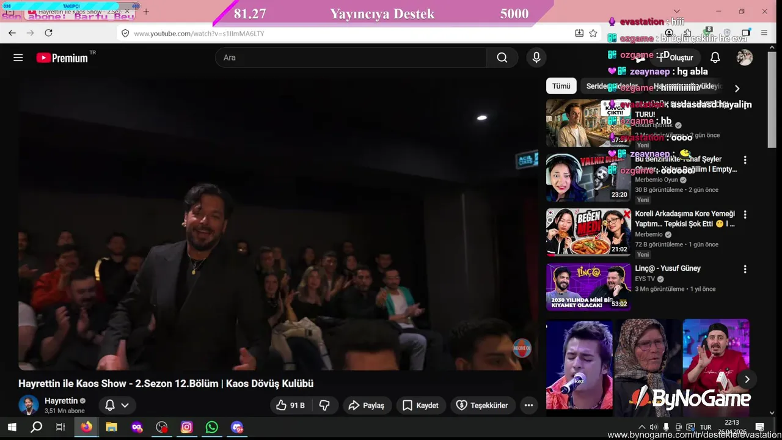Open Firefox from taskbar
The height and width of the screenshot is (440, 782).
[x=86, y=427]
